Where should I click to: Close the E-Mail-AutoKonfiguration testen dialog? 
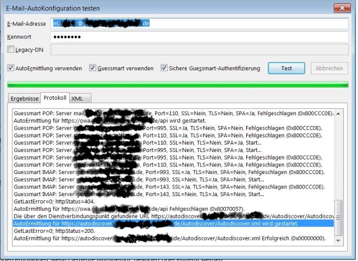click(x=342, y=8)
